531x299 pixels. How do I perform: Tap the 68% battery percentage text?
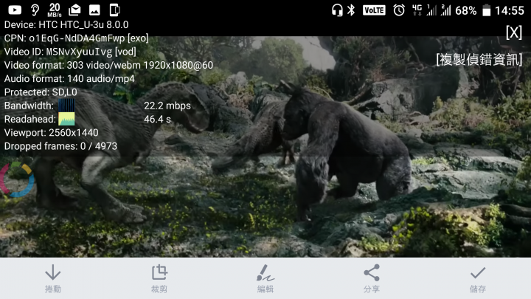point(465,10)
